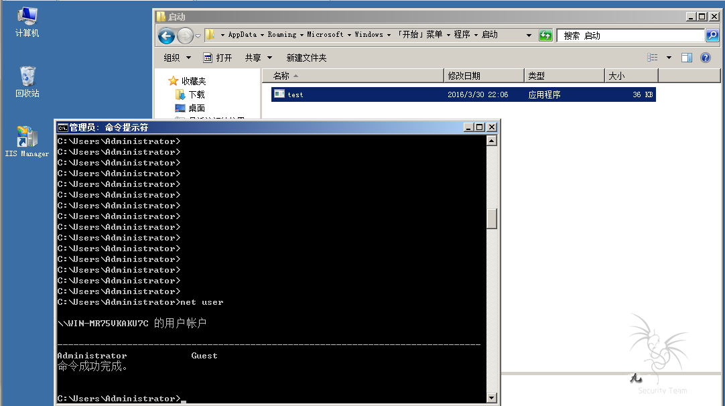Click the 搜索 启动 search input field
The height and width of the screenshot is (406, 725).
point(631,36)
